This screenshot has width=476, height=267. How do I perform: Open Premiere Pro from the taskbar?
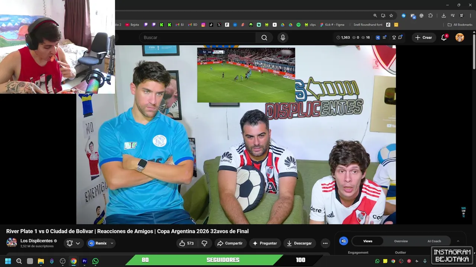(84, 261)
